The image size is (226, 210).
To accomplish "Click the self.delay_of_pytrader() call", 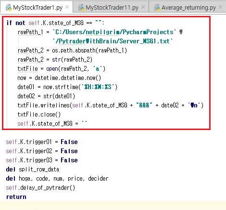I will coord(40,188).
